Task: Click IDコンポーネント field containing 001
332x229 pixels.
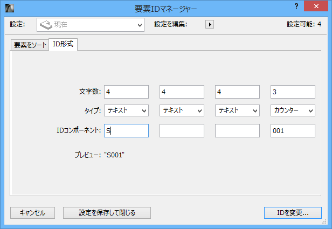Action: [293, 130]
